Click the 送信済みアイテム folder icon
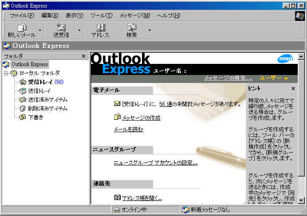The image size is (307, 216). coord(23,100)
